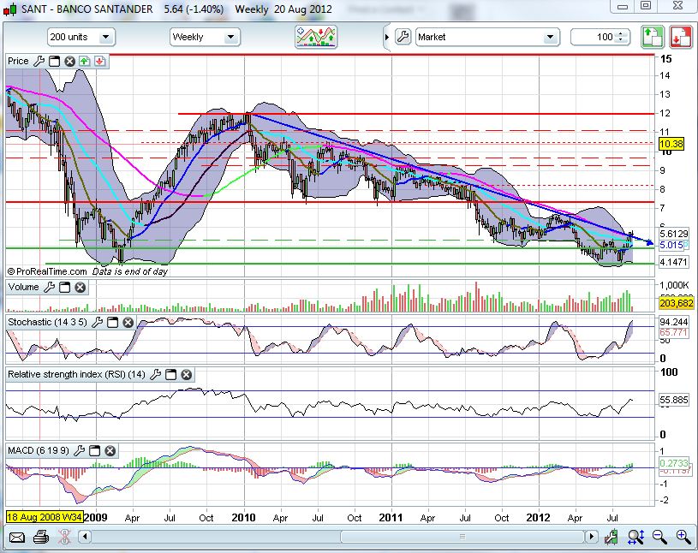Click the 94.244 Stochastic value label
The image size is (698, 553).
(673, 322)
